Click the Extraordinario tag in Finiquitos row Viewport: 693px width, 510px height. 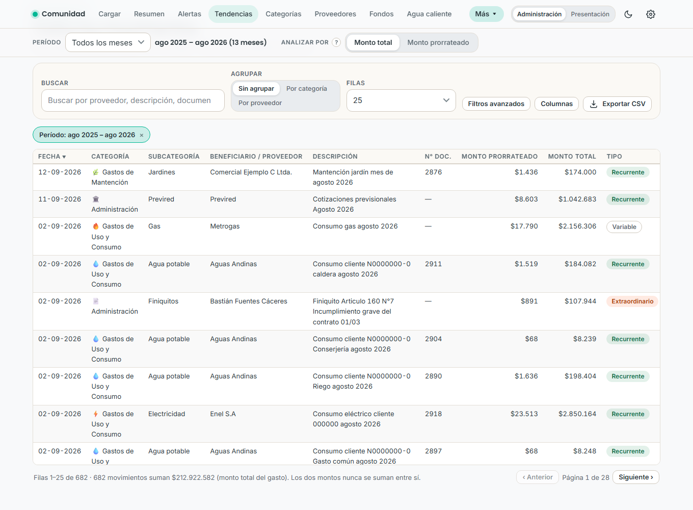632,301
